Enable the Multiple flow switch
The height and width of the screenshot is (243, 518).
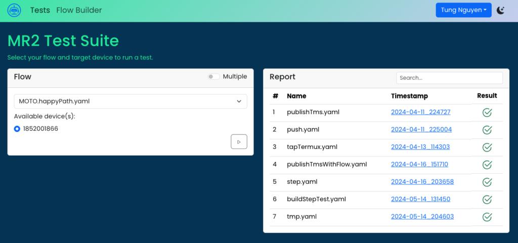[214, 77]
